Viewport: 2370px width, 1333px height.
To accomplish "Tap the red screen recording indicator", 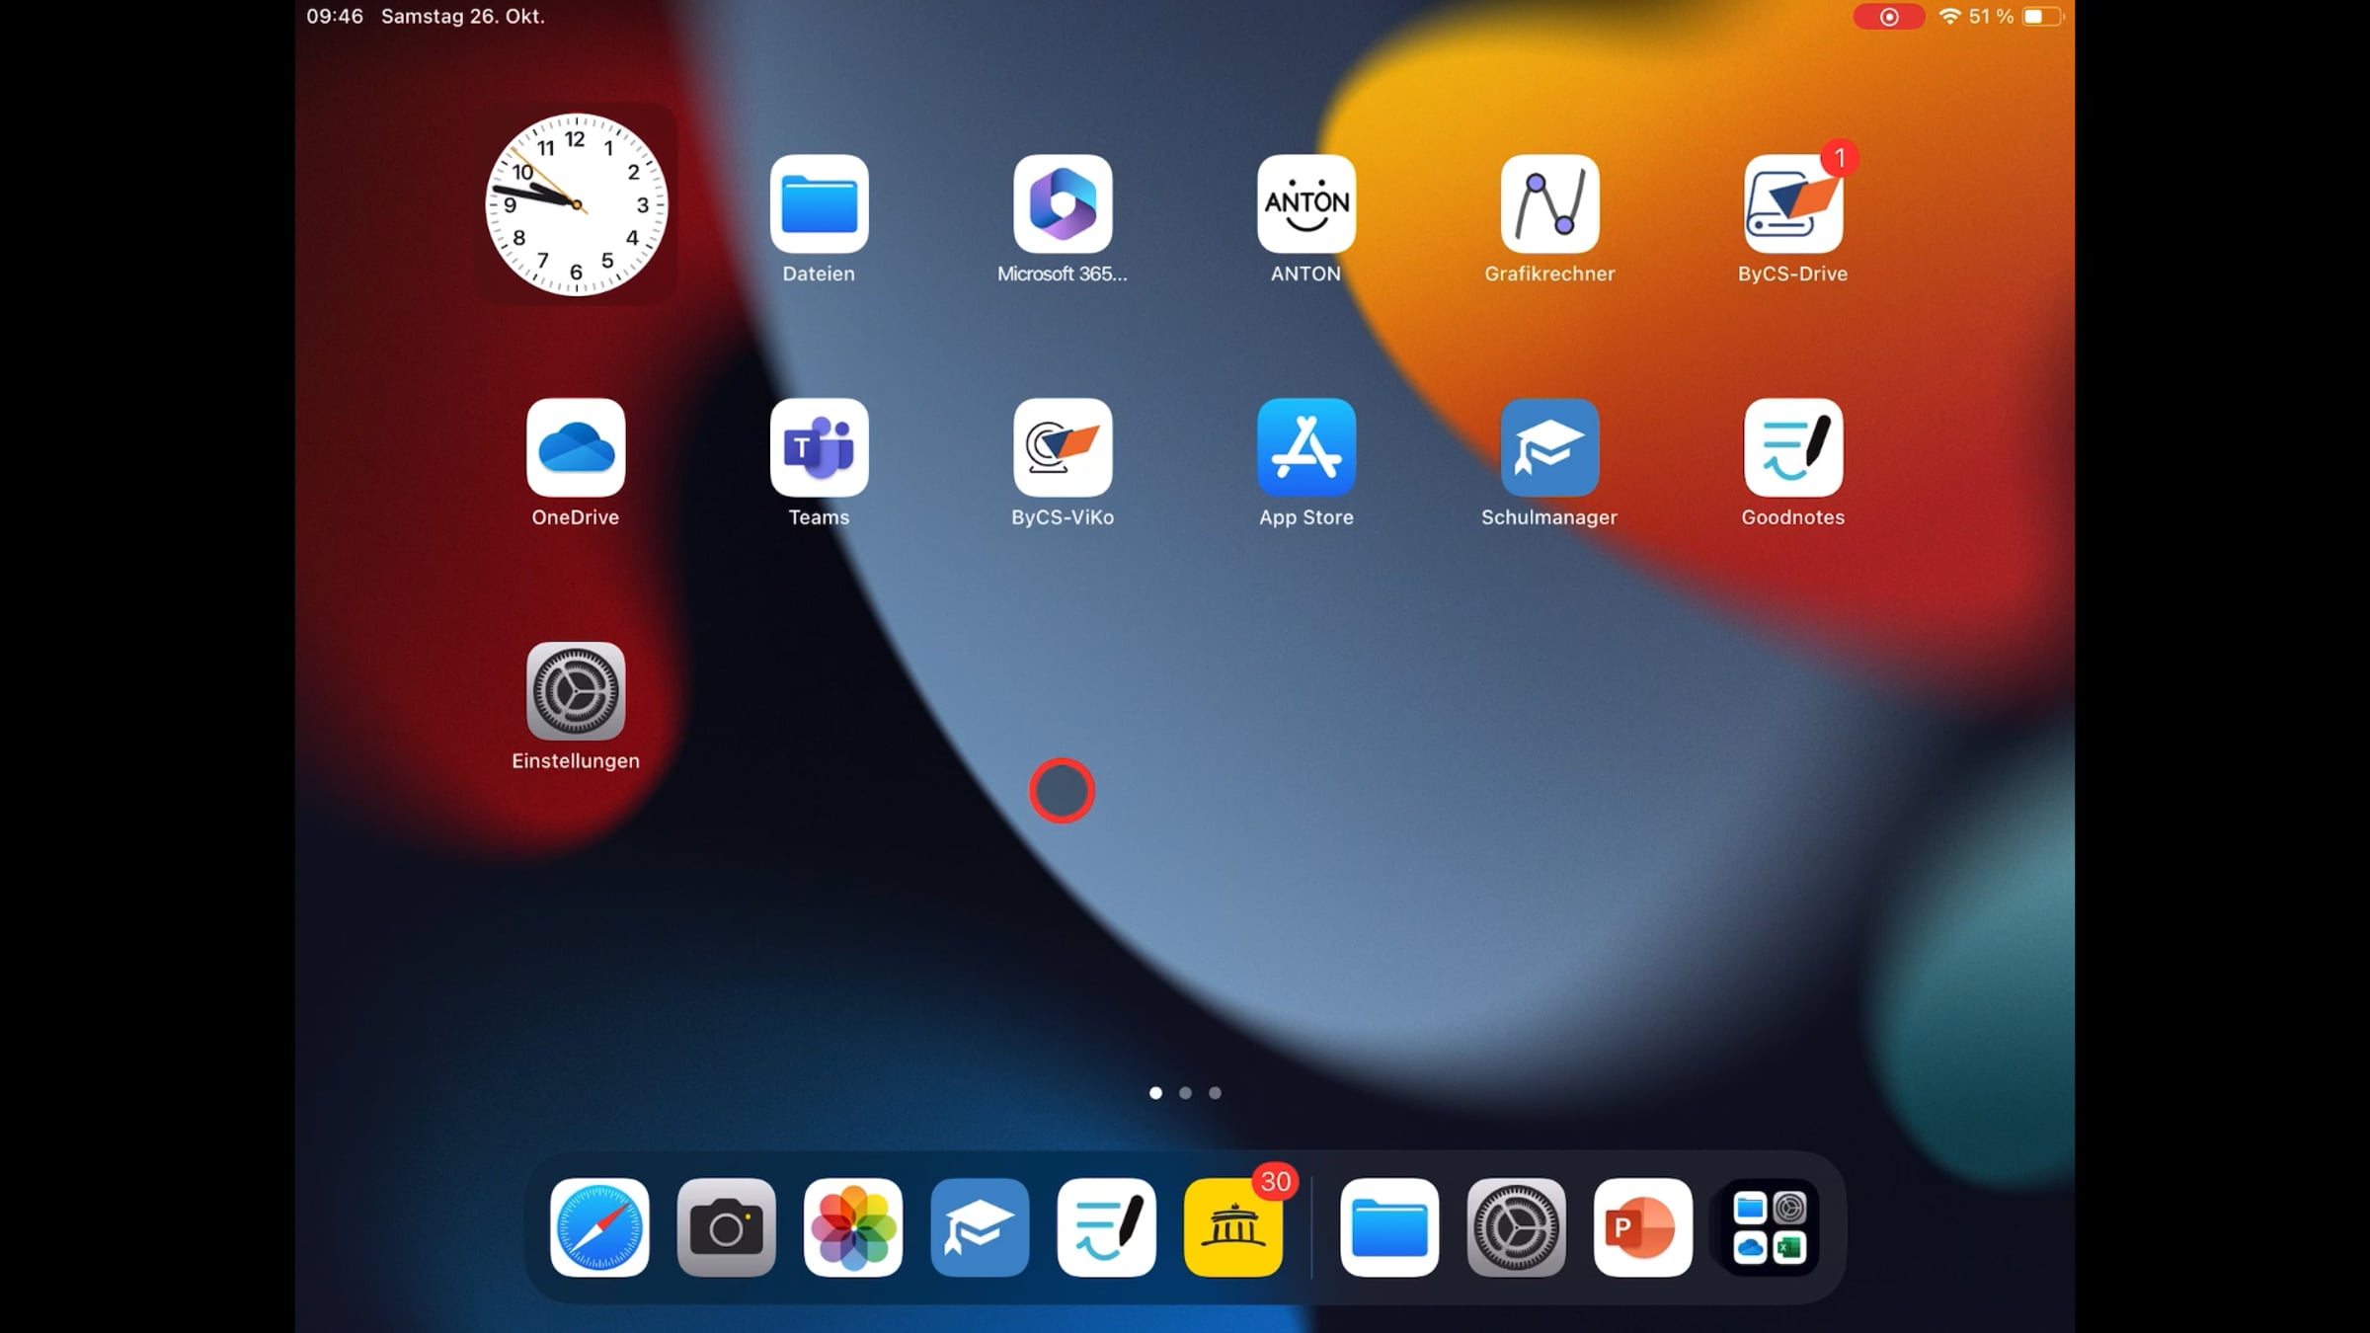I will 1888,17.
